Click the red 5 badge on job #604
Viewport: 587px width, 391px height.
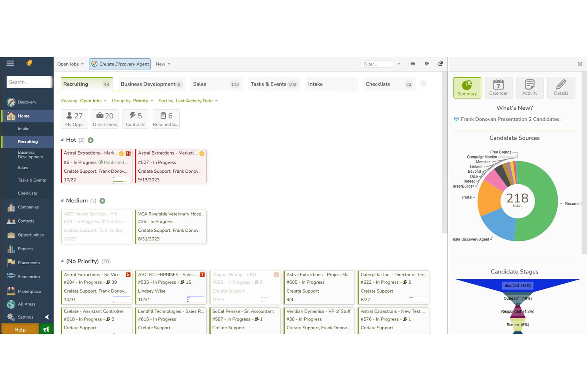(128, 275)
